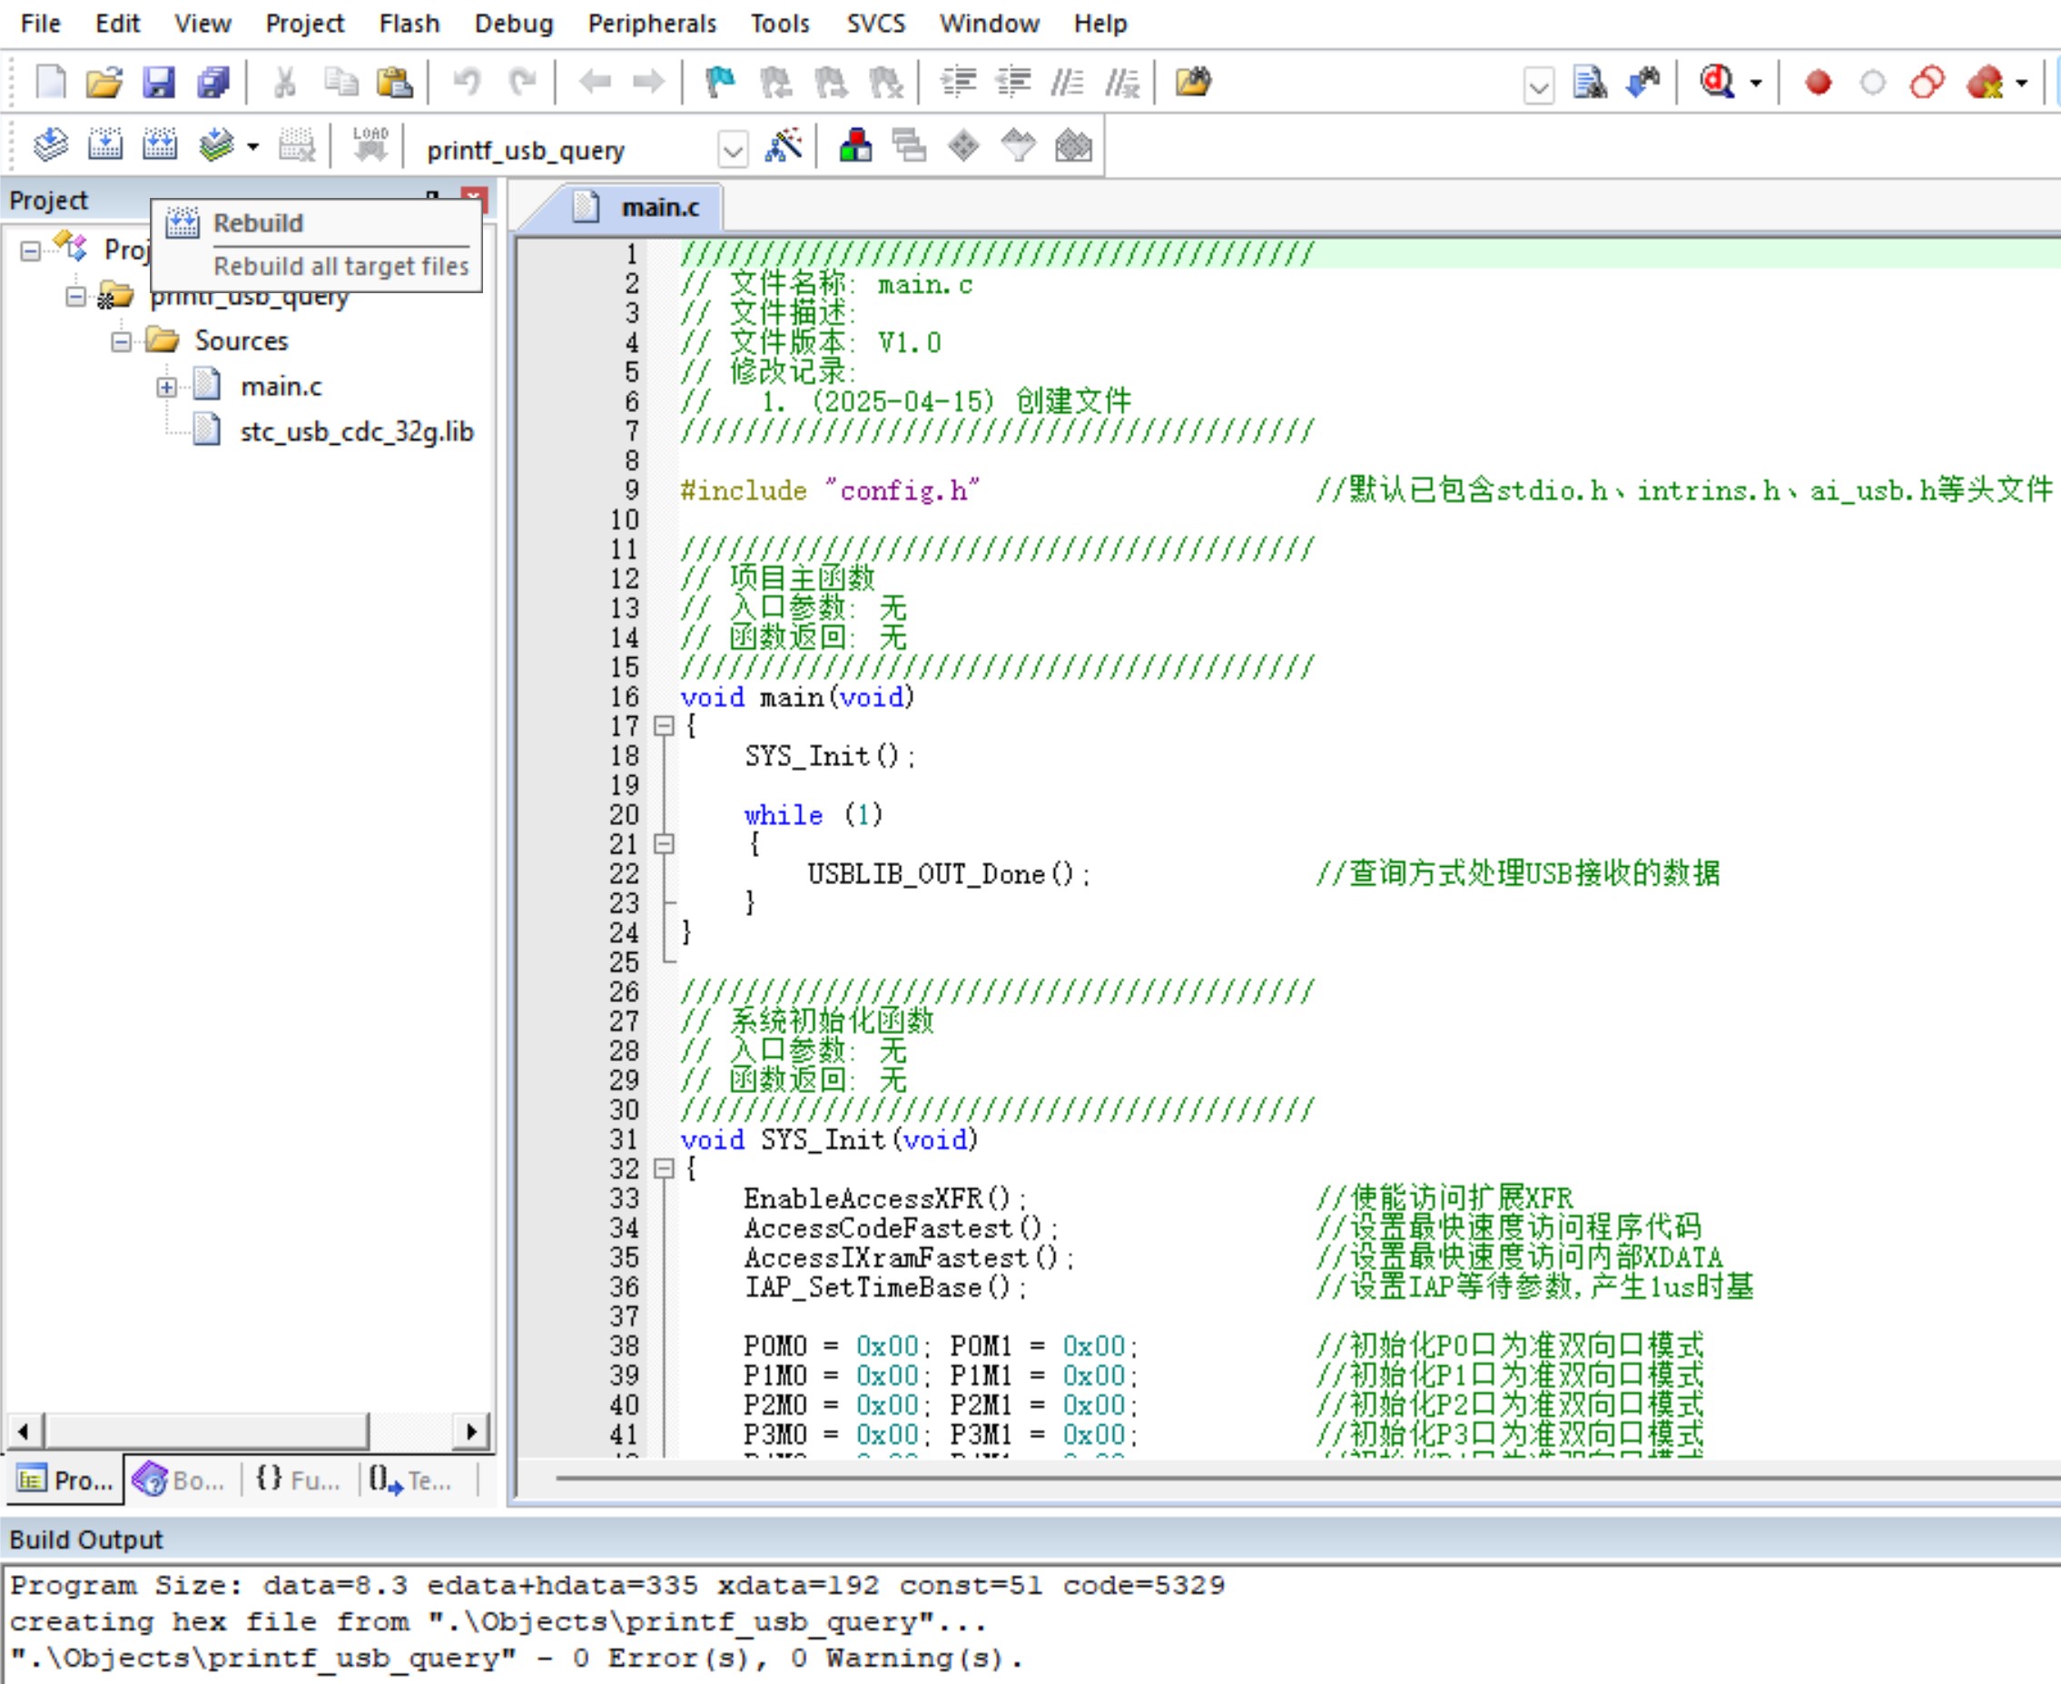Indent the selected lines

pyautogui.click(x=959, y=83)
